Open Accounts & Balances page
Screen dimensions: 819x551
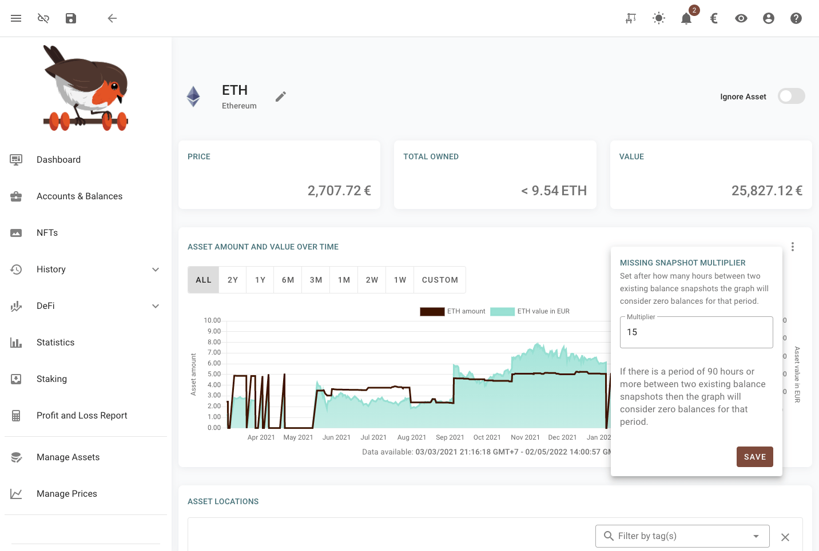pyautogui.click(x=86, y=196)
